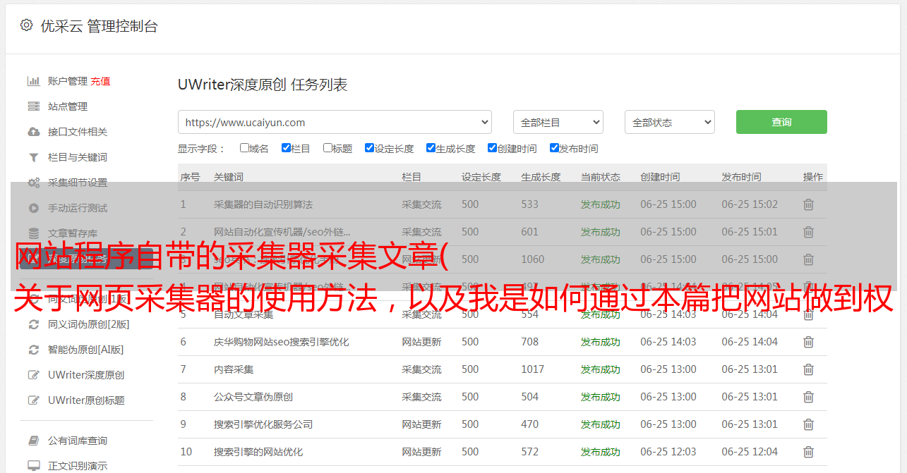Image resolution: width=907 pixels, height=473 pixels.
Task: Enable the 域名 field checkbox
Action: pos(244,148)
